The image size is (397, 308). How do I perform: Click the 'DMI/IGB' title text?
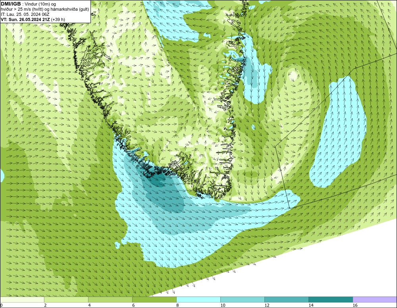click(x=11, y=4)
